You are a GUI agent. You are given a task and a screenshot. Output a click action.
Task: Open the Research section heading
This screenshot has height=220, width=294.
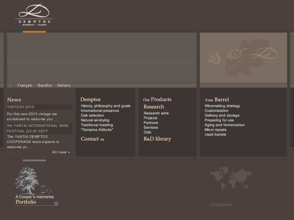coord(154,107)
